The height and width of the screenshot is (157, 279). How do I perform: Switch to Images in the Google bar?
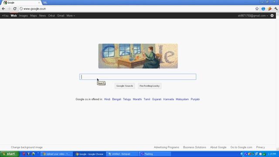[x=23, y=16]
